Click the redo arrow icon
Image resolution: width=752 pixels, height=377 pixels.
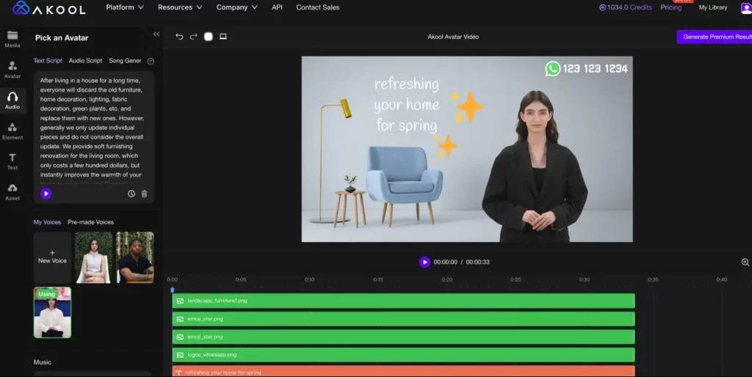click(x=194, y=37)
